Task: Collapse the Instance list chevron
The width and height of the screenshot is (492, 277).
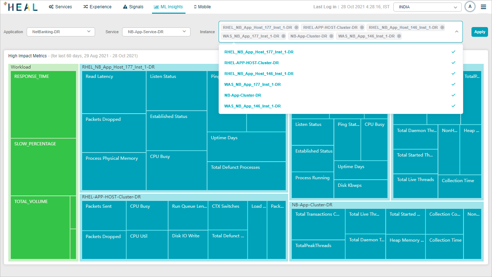Action: coord(456,32)
